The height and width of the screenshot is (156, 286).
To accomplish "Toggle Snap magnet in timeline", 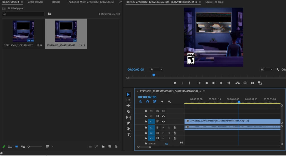I will (148, 102).
